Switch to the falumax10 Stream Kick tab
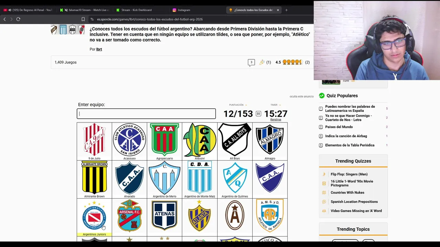The width and height of the screenshot is (440, 247). coord(84,10)
